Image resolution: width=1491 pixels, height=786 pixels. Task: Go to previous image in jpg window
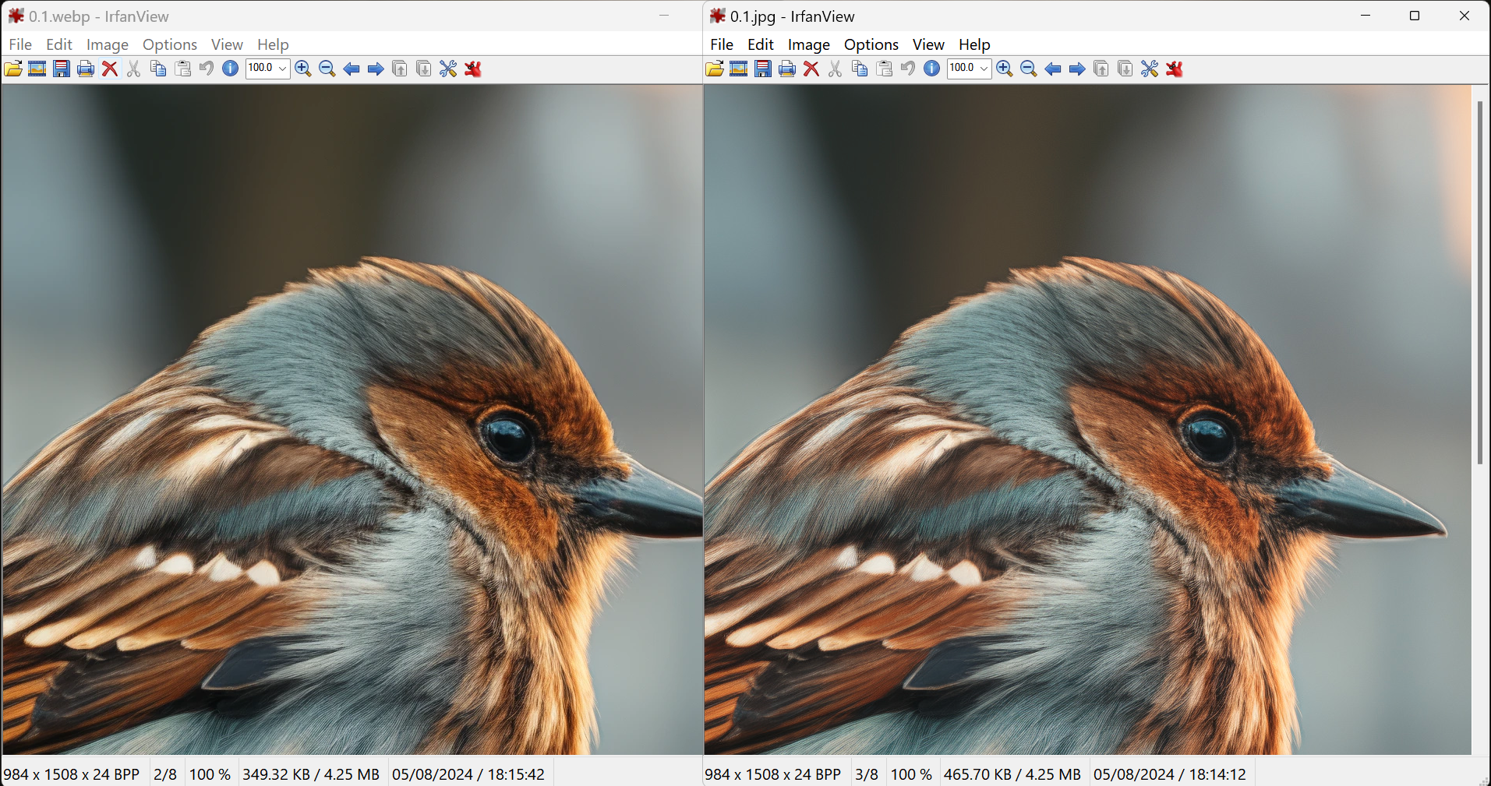(x=1053, y=69)
